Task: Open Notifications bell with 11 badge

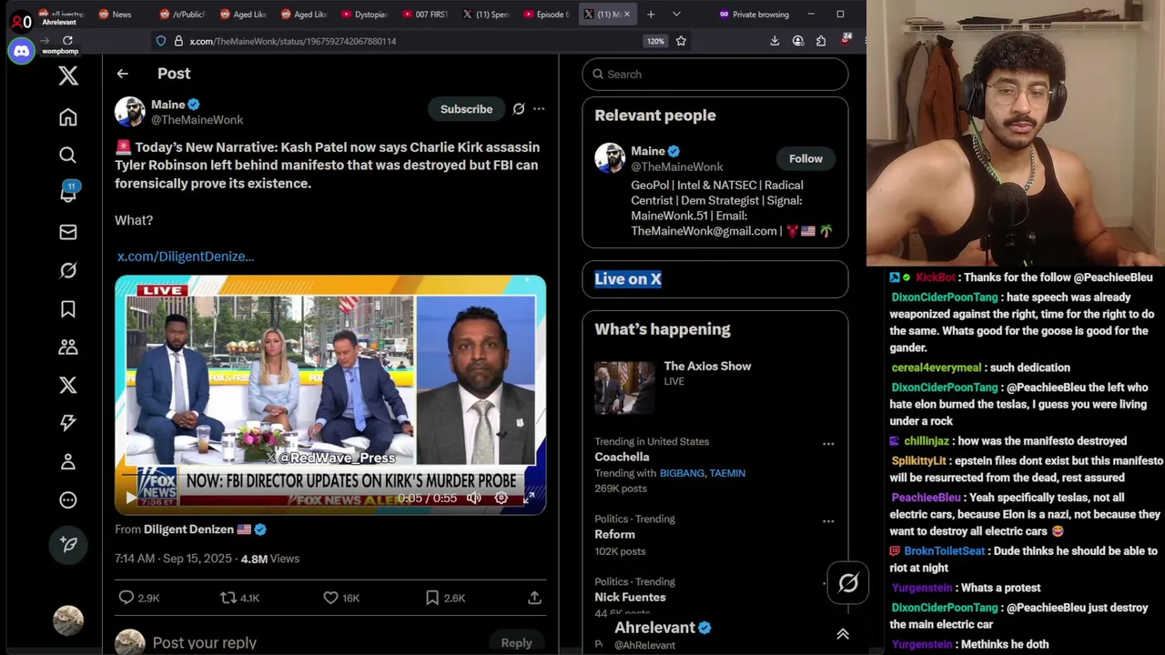Action: (68, 193)
